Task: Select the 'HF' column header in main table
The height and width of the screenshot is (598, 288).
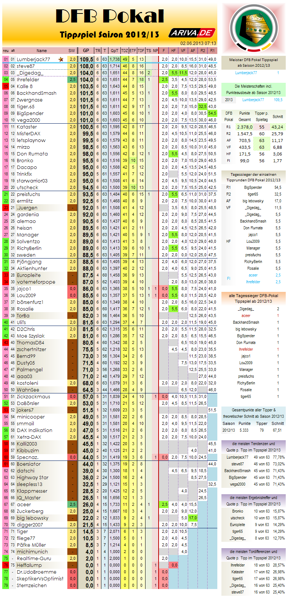Action: tap(174, 51)
